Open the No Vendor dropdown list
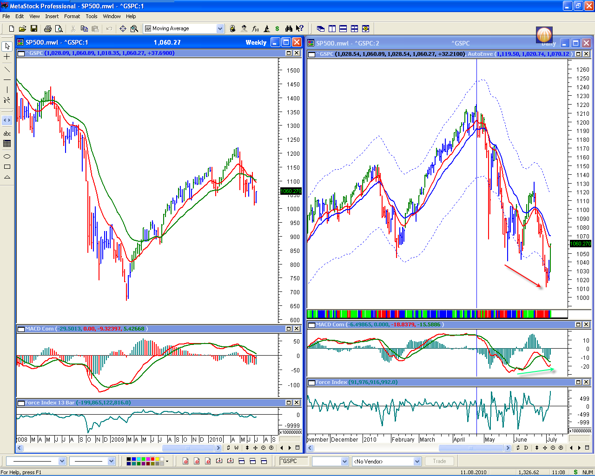This screenshot has height=476, width=595. click(x=417, y=461)
